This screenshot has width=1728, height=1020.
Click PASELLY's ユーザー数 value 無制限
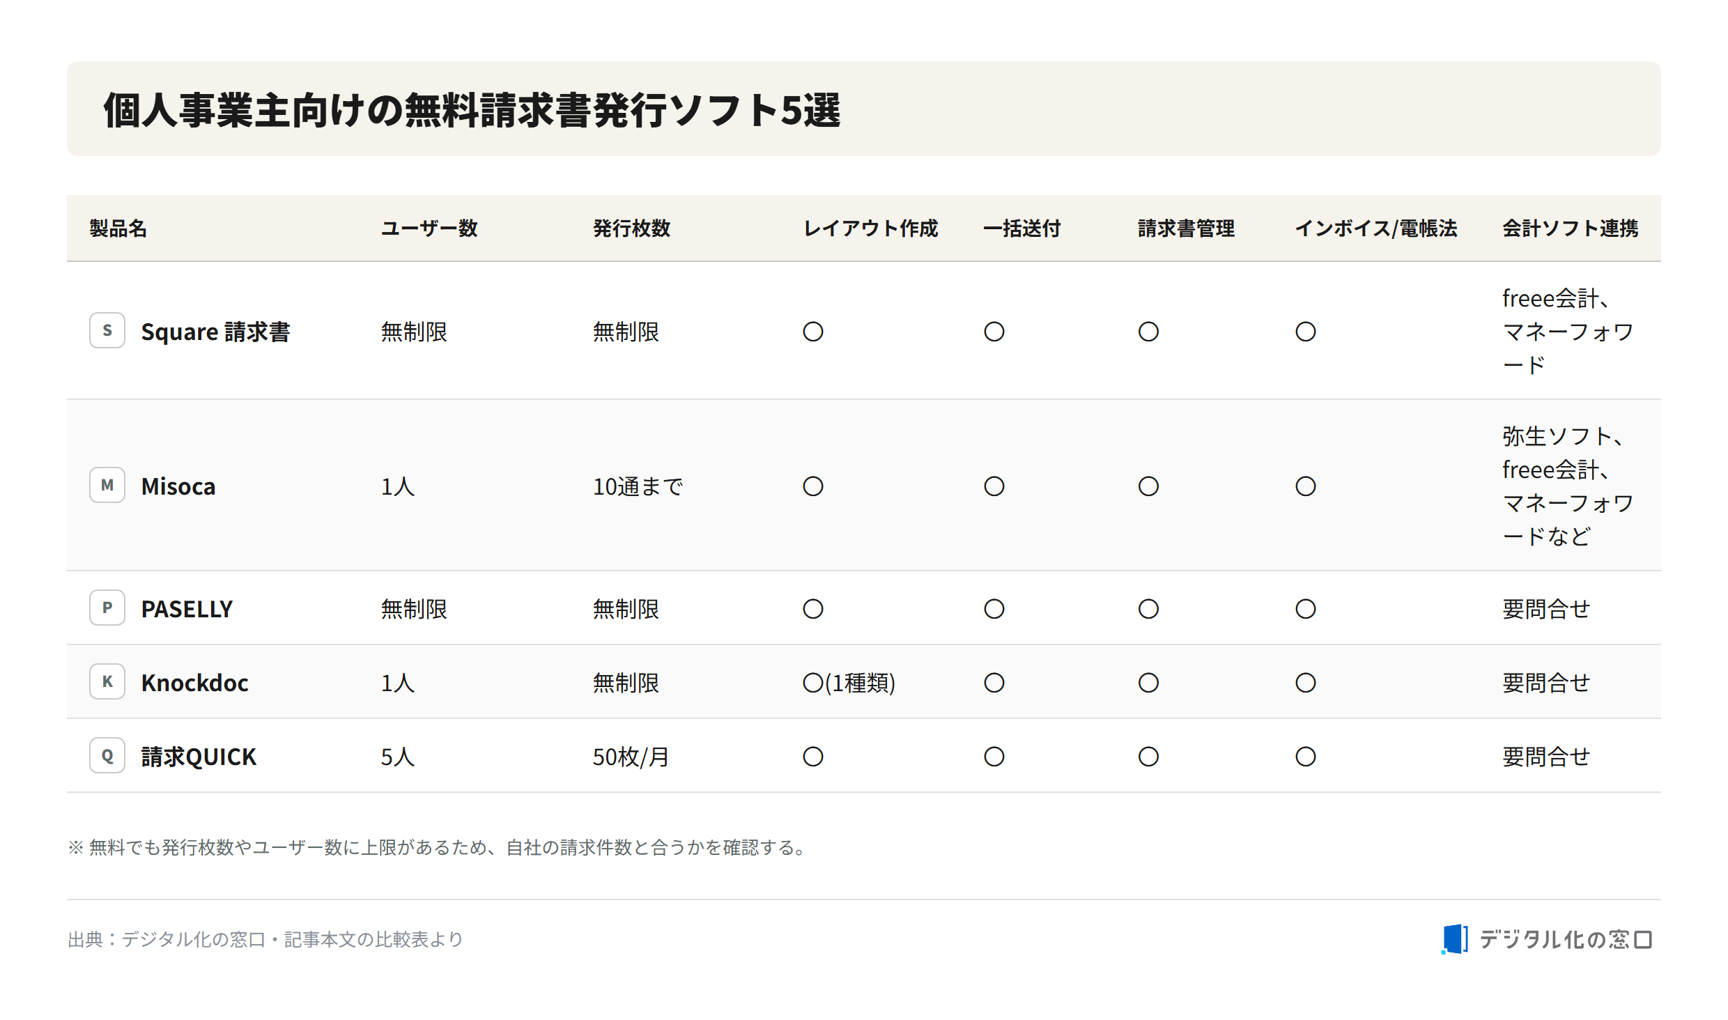pos(414,609)
